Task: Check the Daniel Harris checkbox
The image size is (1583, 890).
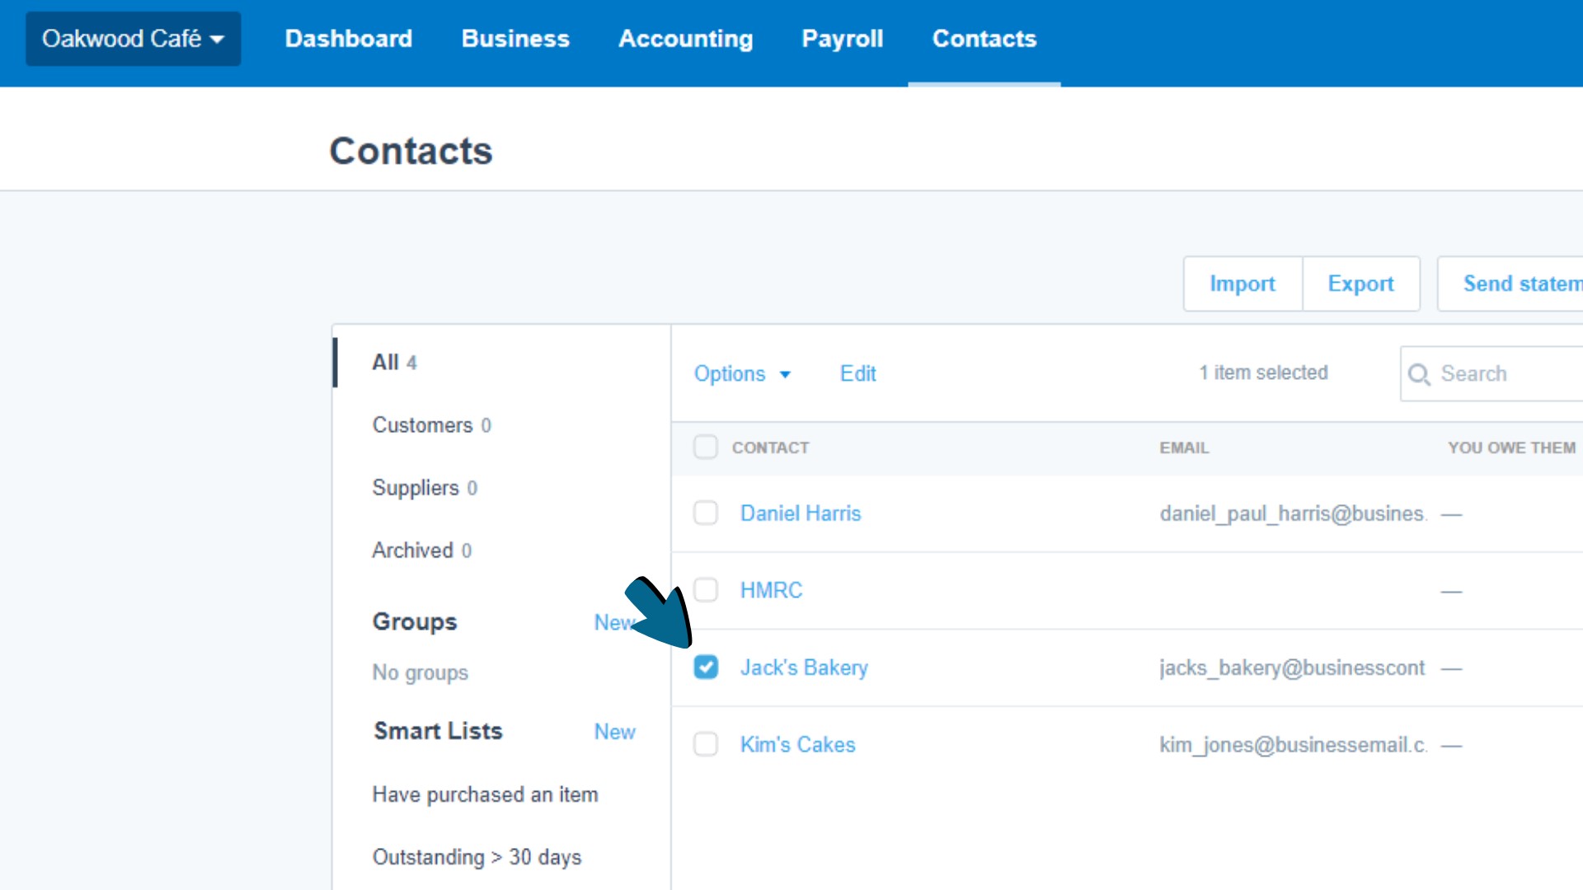Action: click(707, 513)
